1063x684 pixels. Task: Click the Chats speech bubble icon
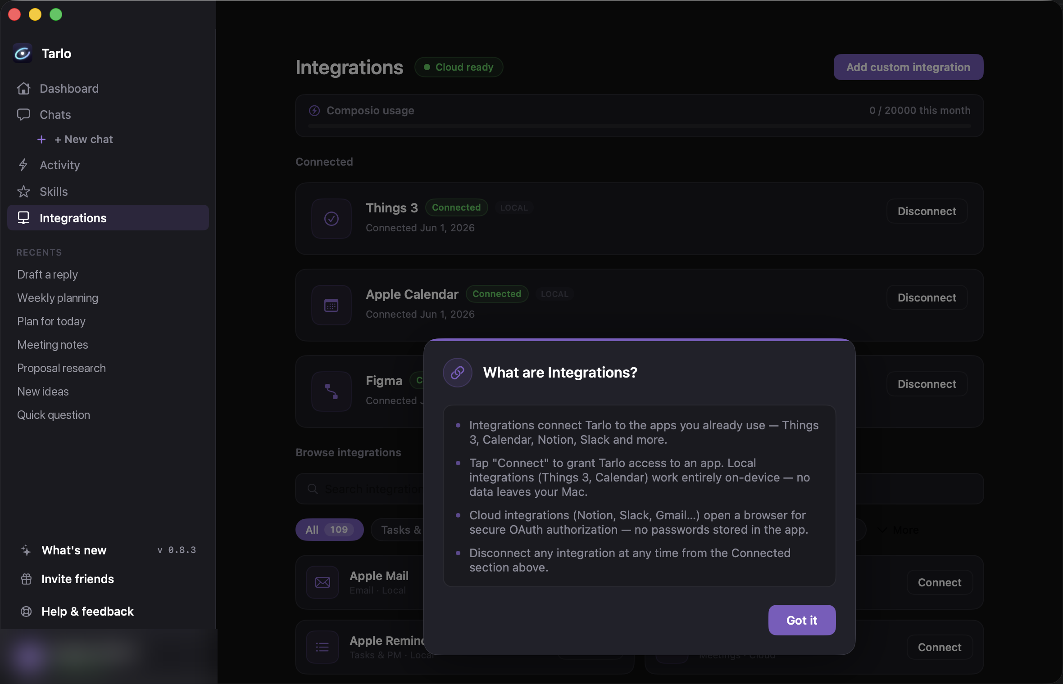coord(23,115)
